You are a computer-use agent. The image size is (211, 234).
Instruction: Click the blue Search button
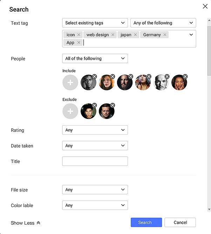[146, 222]
